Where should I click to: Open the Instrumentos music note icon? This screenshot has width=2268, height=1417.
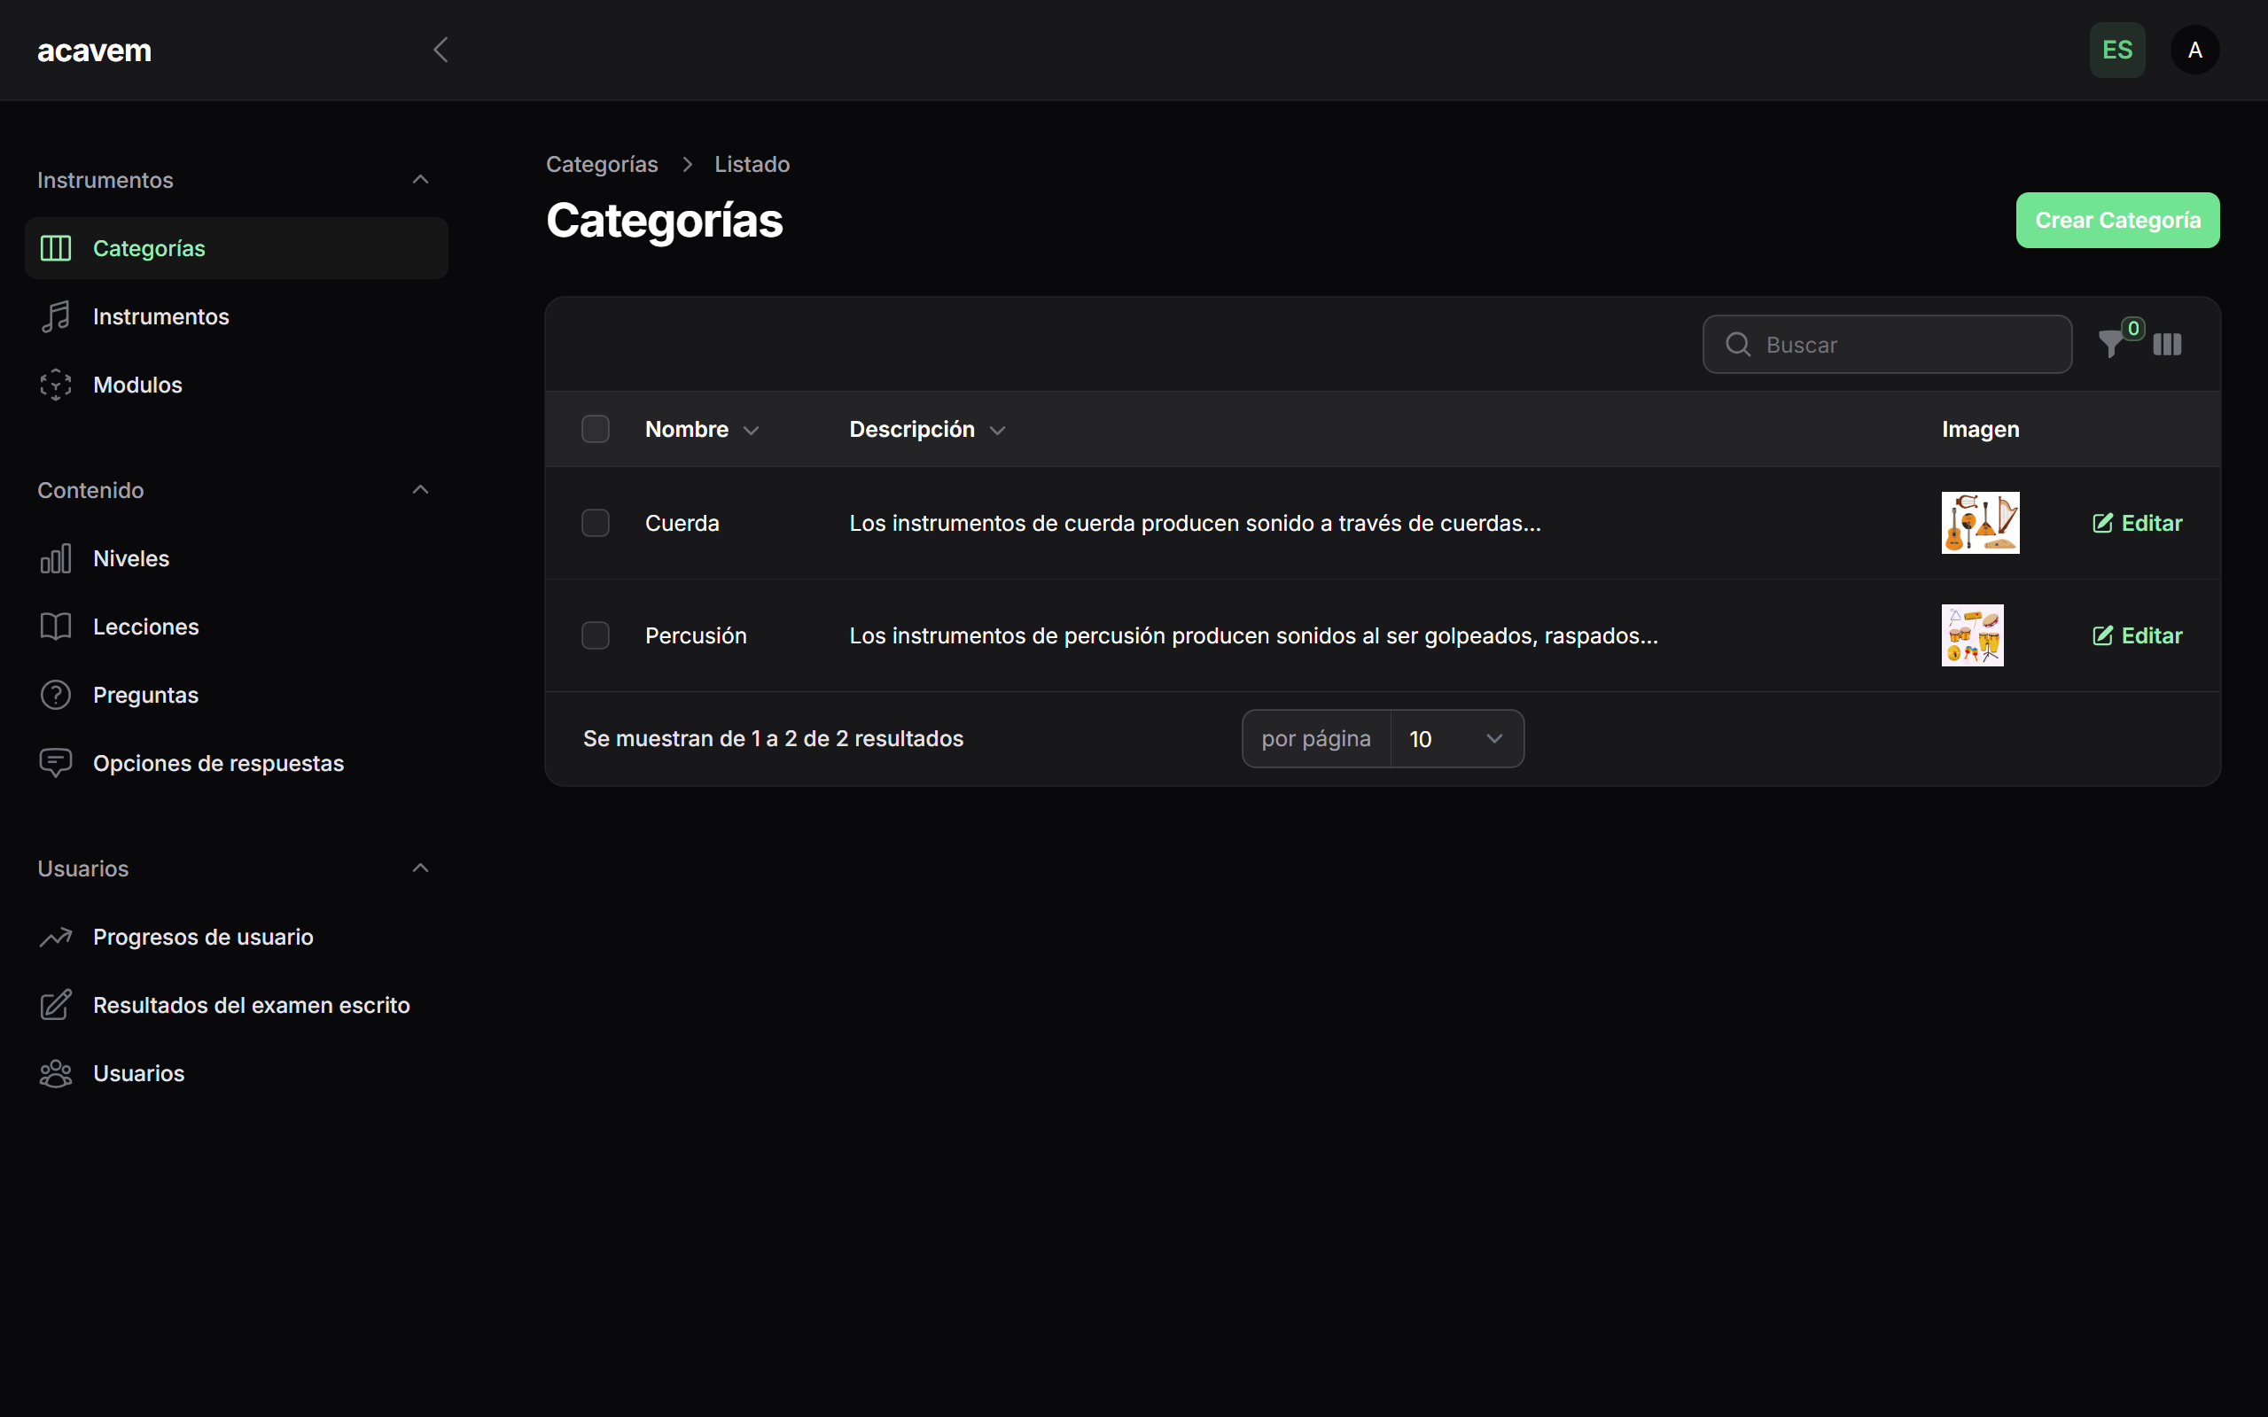(x=54, y=315)
